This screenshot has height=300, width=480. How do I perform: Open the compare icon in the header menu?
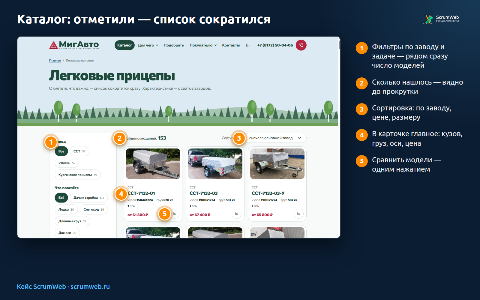[x=248, y=45]
